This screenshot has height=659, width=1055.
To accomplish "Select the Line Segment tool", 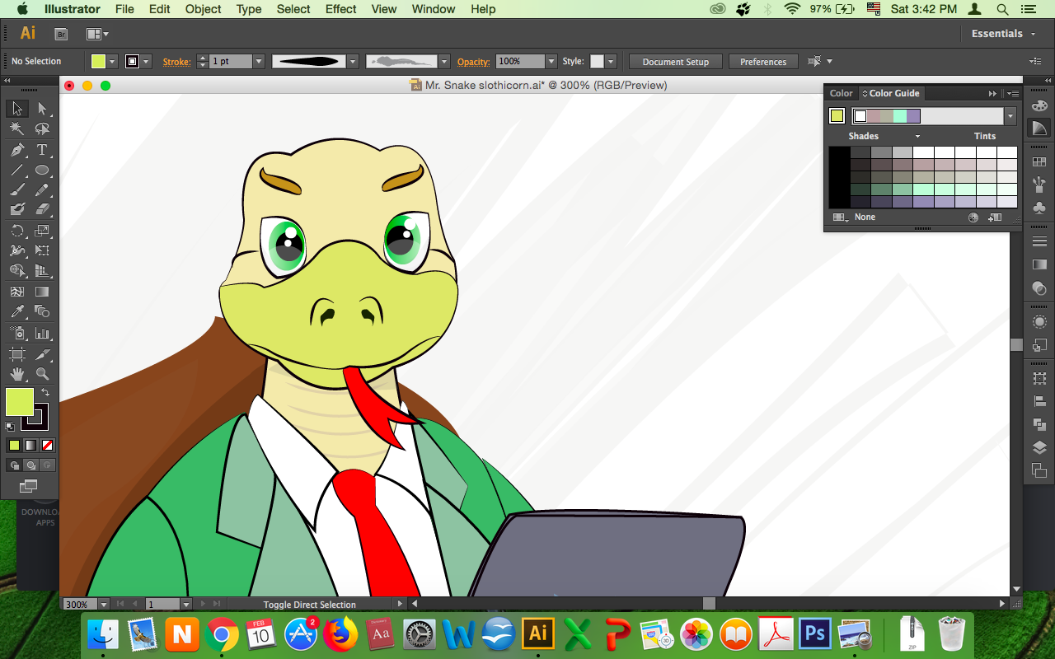I will 16,171.
